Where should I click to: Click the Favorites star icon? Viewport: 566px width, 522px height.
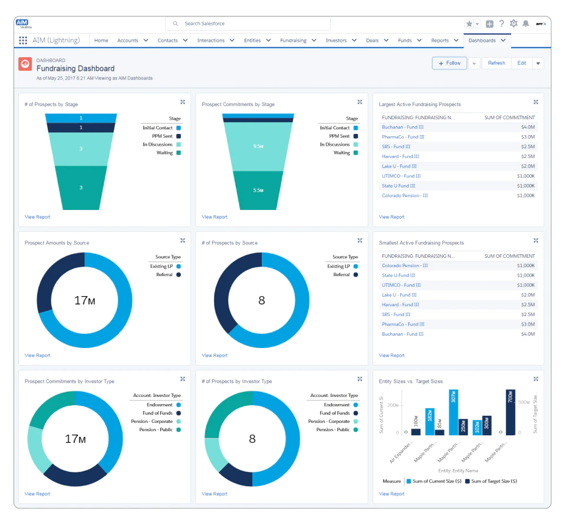(x=469, y=24)
